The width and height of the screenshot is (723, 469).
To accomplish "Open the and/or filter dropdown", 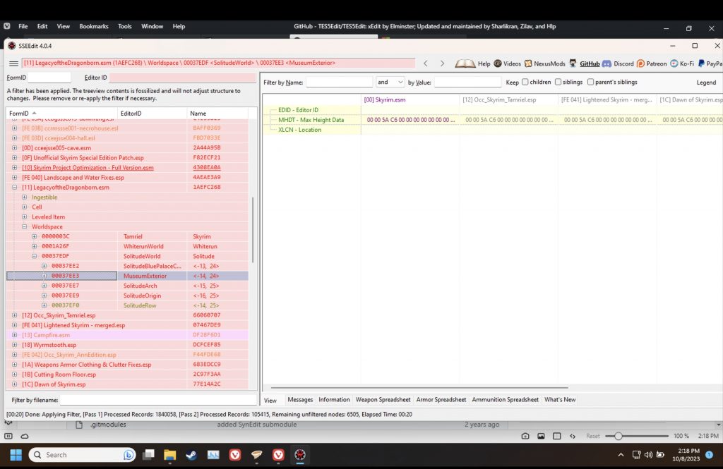I will click(x=390, y=83).
